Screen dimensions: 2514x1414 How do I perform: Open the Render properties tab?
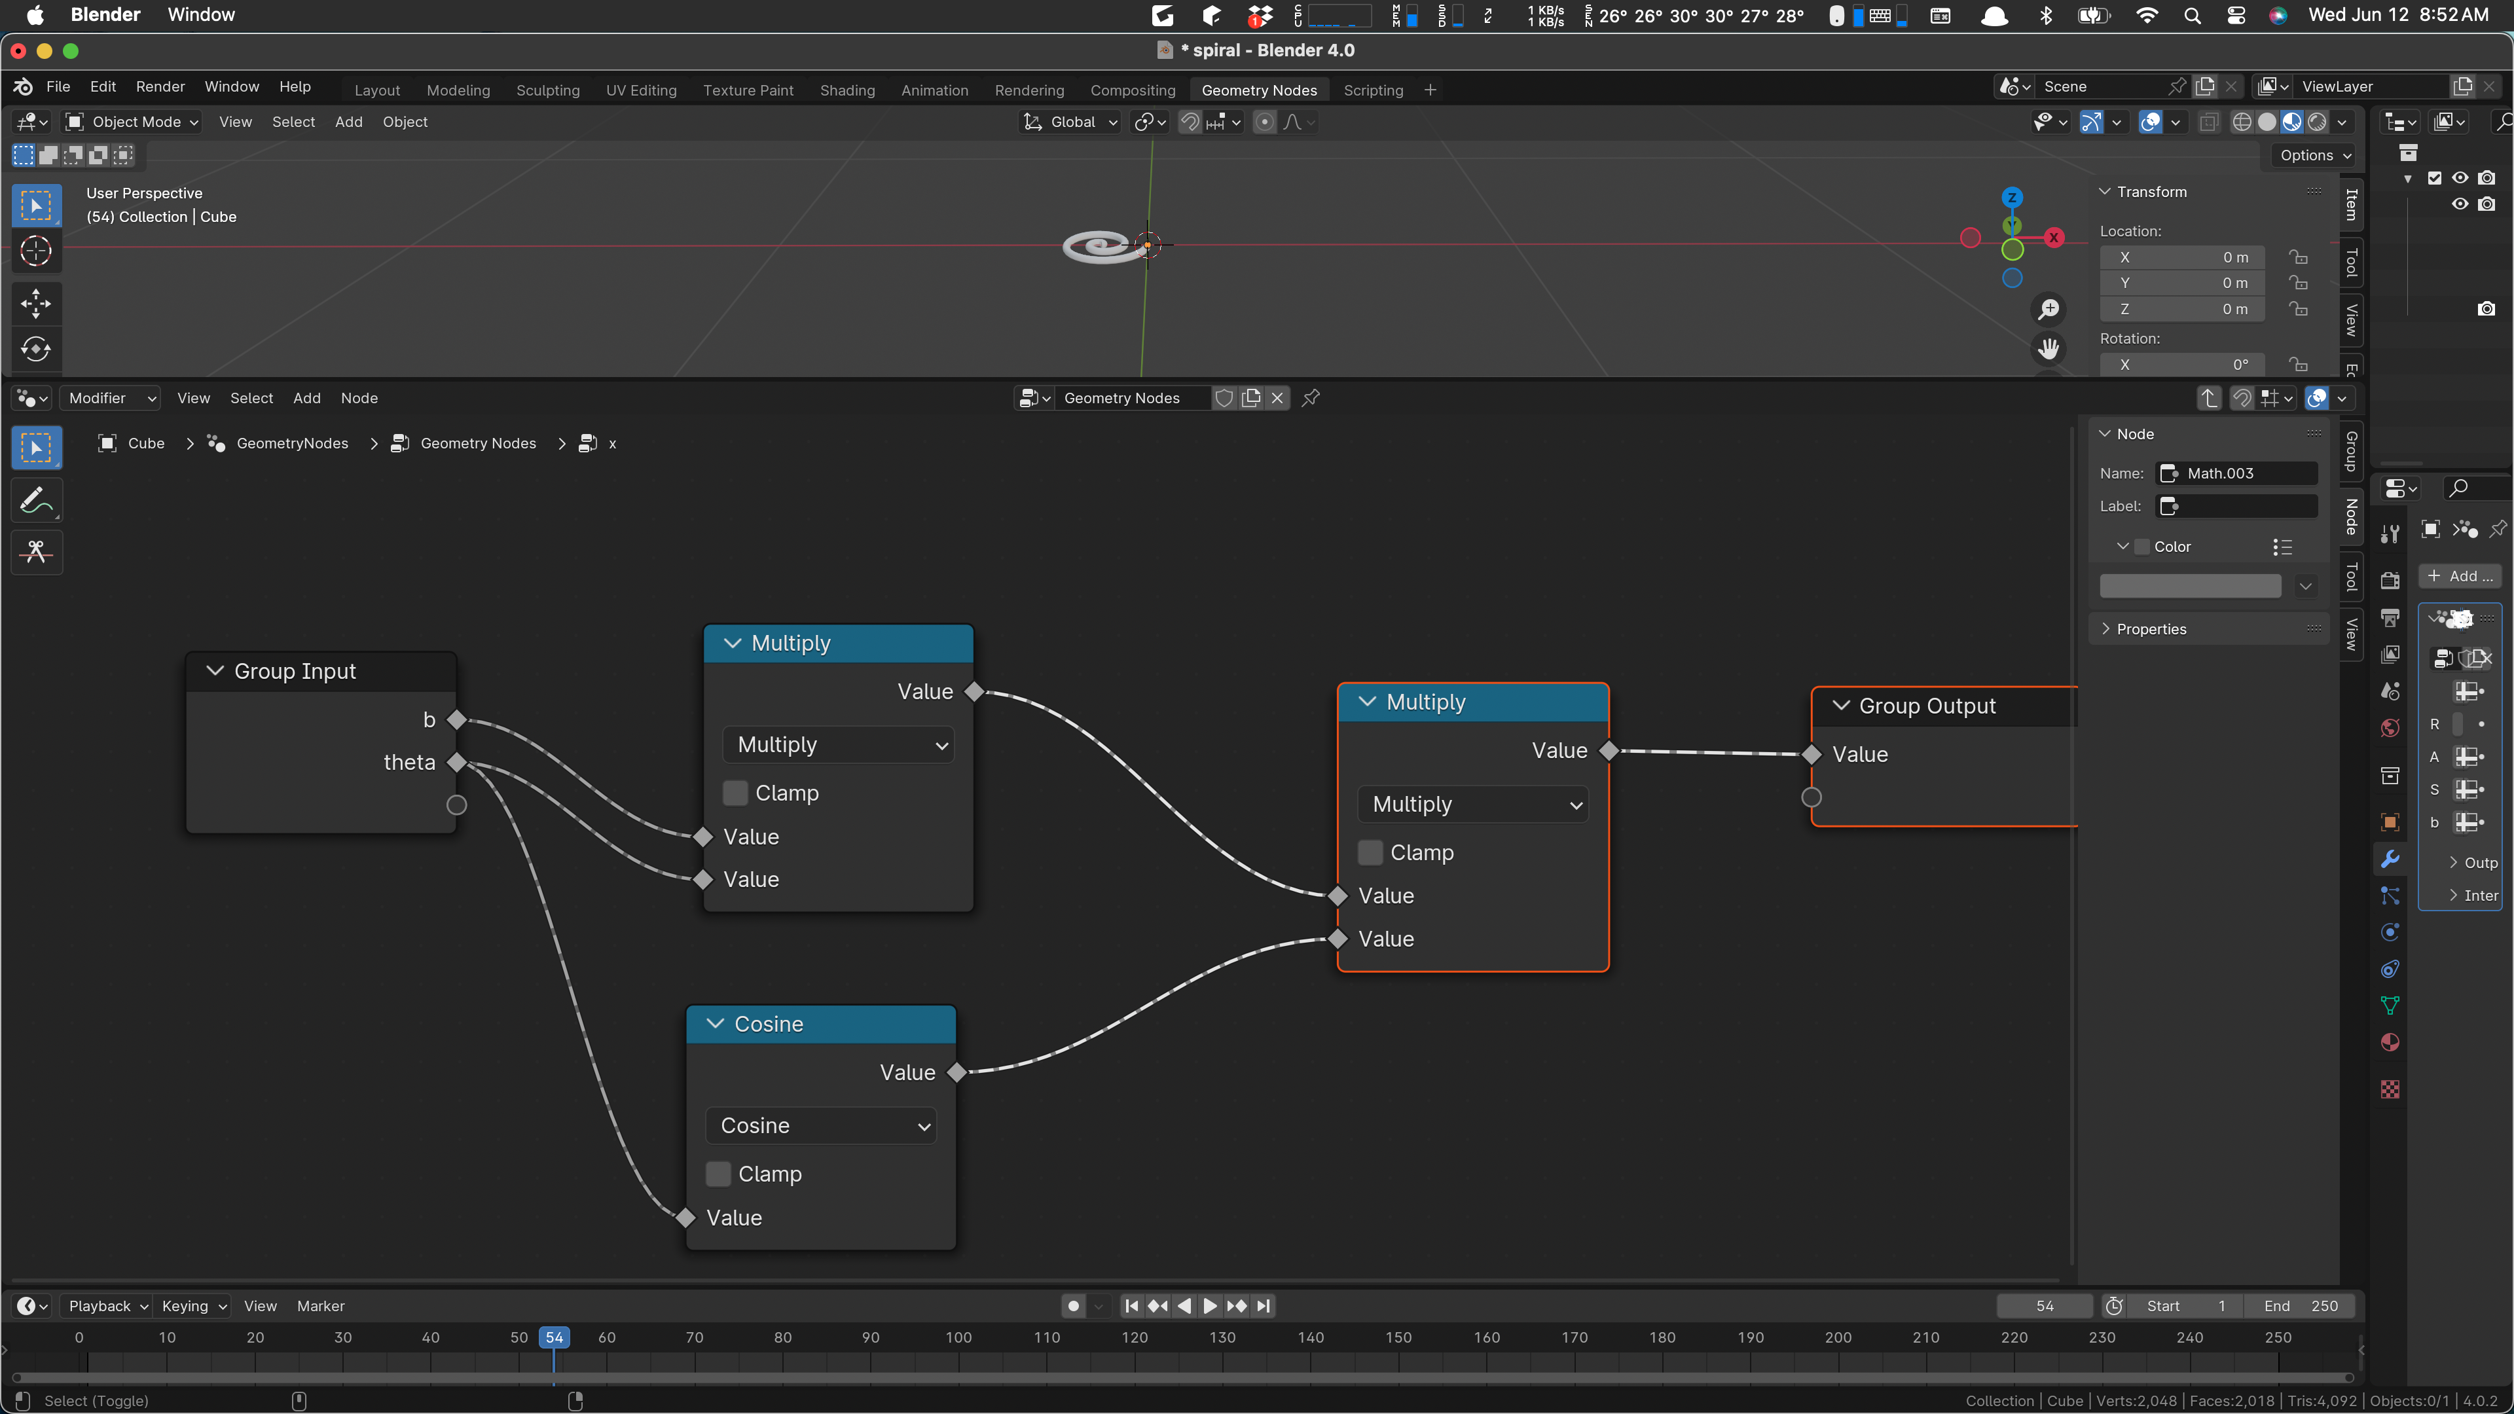point(2390,581)
